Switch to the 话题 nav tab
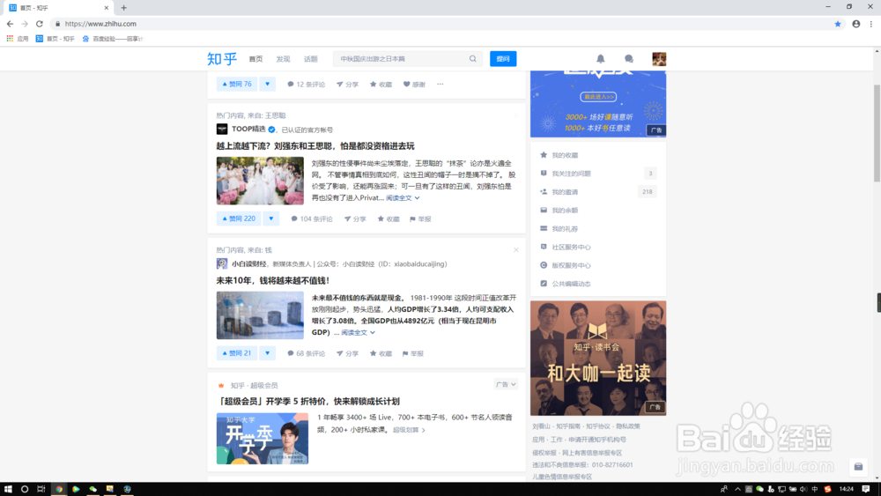Image resolution: width=881 pixels, height=496 pixels. (311, 59)
